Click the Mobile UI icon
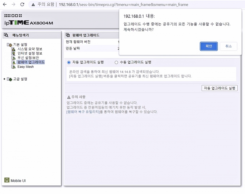Viewport: 245px width, 194px height. 7,180
